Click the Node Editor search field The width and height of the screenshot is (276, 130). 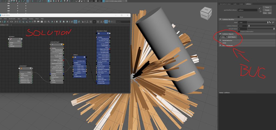click(x=123, y=22)
